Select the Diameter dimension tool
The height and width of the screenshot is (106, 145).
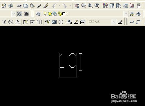(11, 22)
